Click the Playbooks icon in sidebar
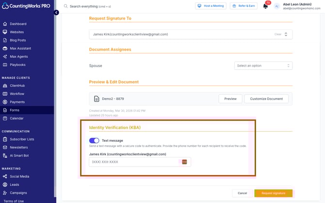 click(x=5, y=65)
